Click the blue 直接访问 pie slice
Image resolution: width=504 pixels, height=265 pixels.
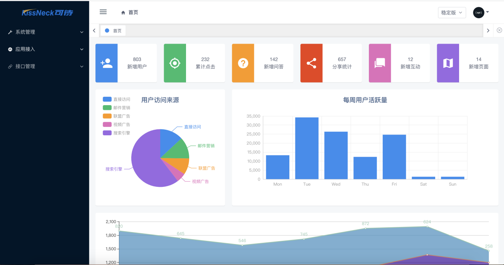pyautogui.click(x=169, y=141)
